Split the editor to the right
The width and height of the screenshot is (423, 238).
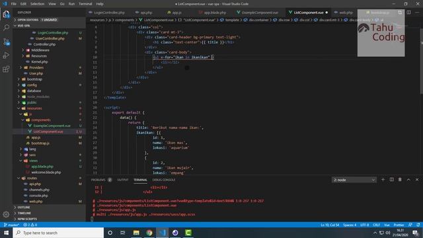[408, 13]
